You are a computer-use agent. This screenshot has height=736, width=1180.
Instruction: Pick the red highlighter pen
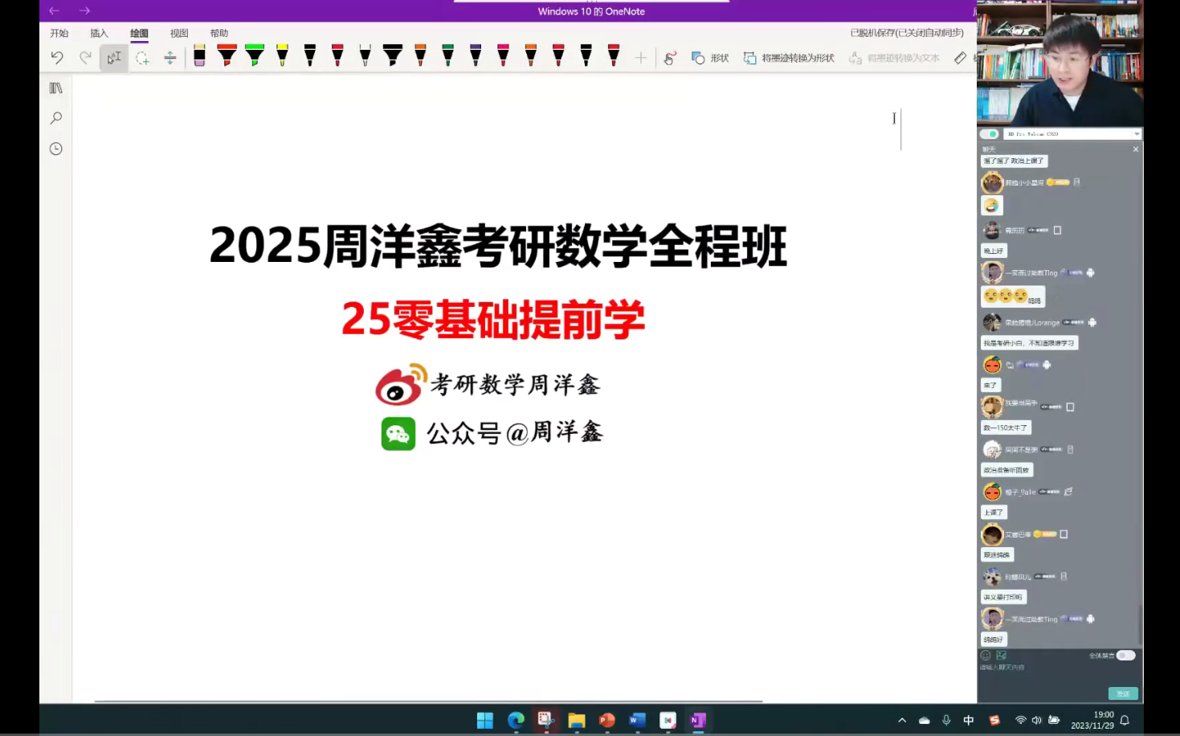coord(227,55)
